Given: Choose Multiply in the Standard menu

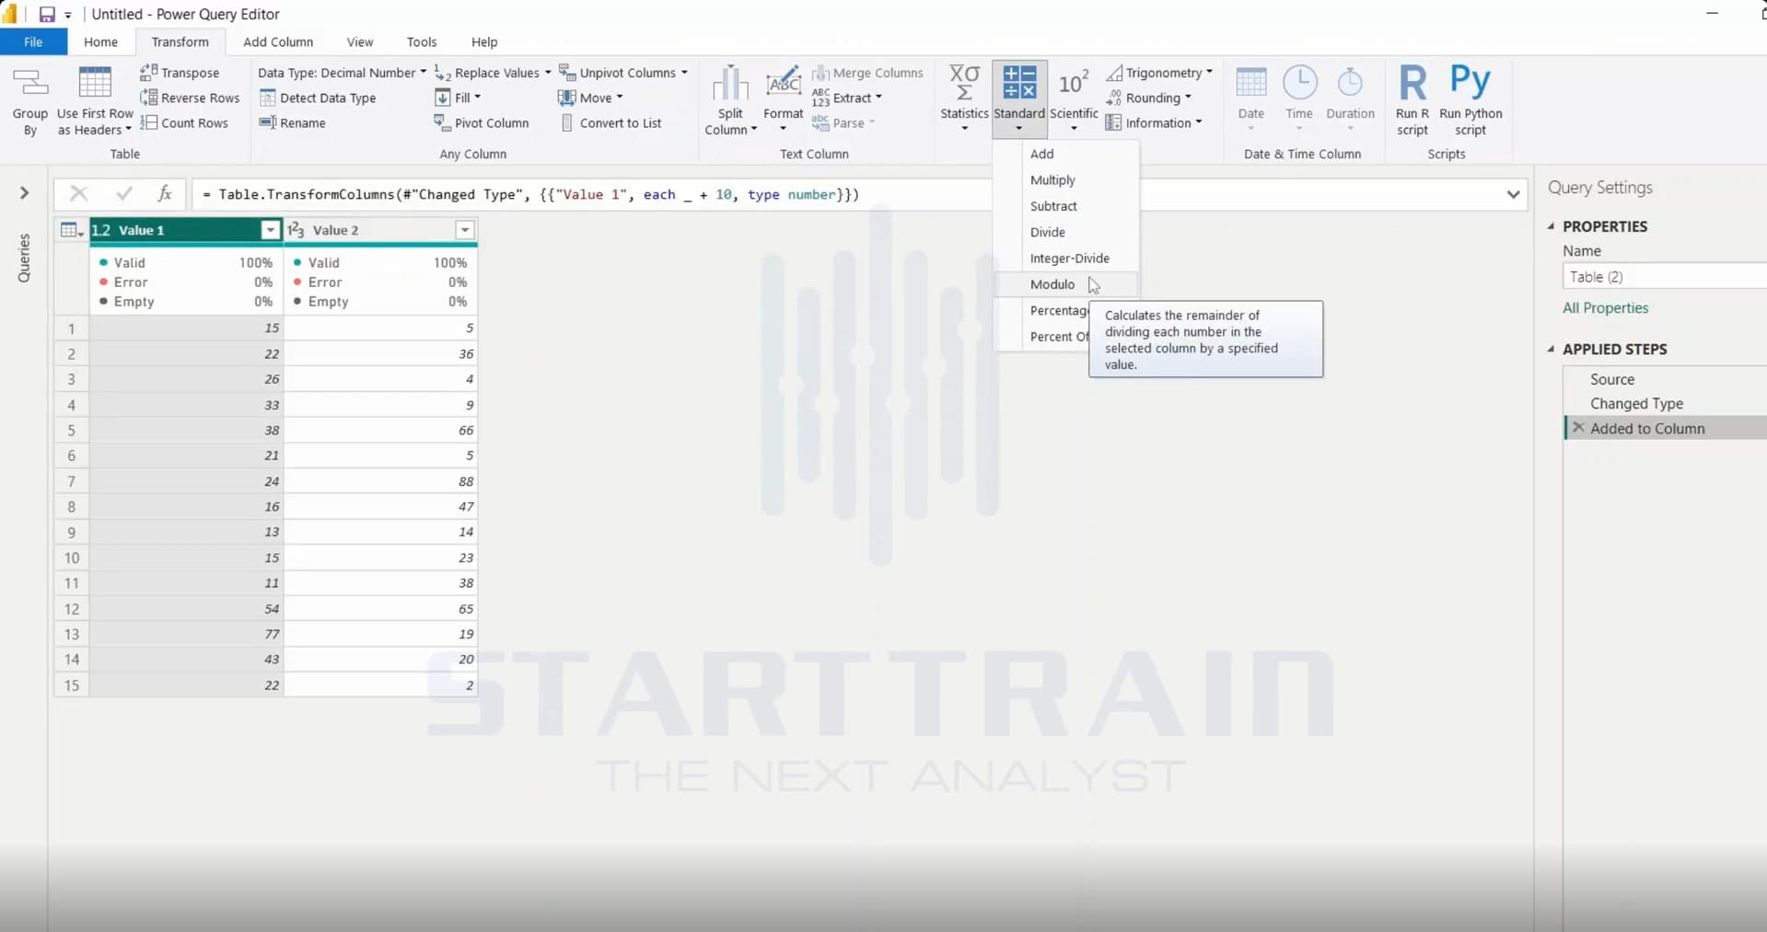Looking at the screenshot, I should pyautogui.click(x=1066, y=180).
